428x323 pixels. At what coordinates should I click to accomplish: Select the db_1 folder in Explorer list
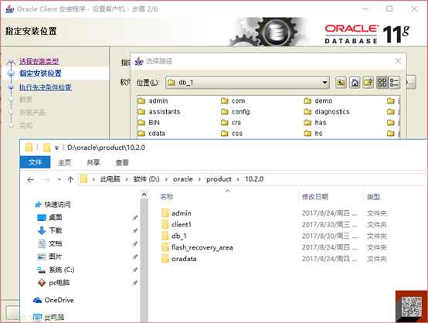pos(174,236)
